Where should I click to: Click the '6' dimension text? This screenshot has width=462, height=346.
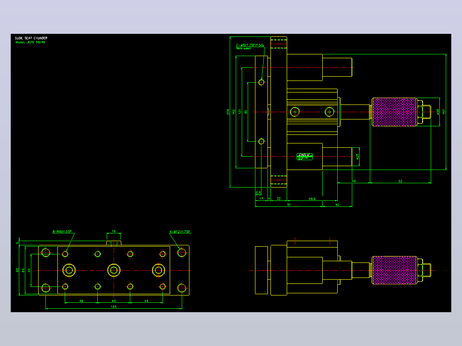point(17,243)
